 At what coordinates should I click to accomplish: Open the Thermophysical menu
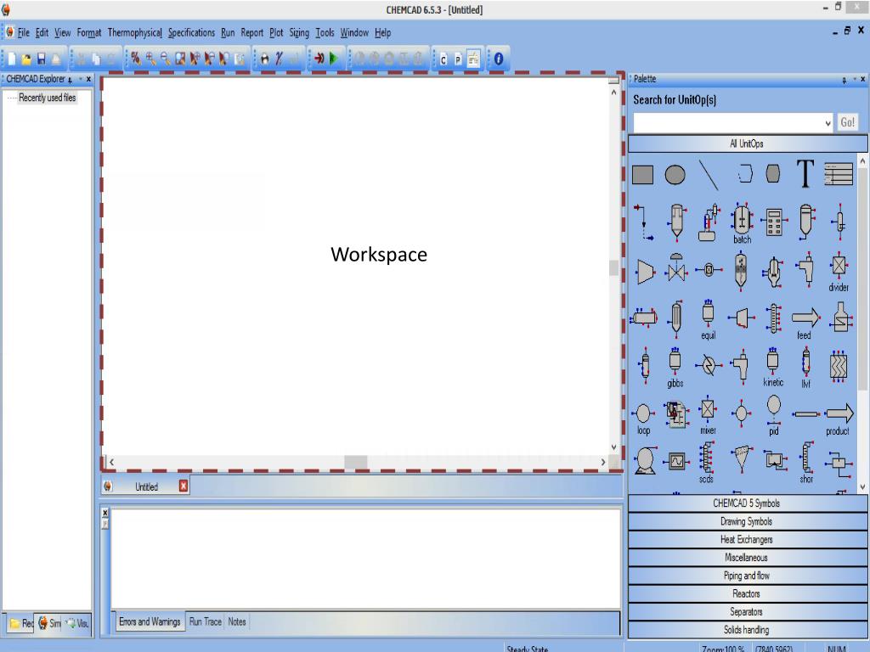point(134,33)
